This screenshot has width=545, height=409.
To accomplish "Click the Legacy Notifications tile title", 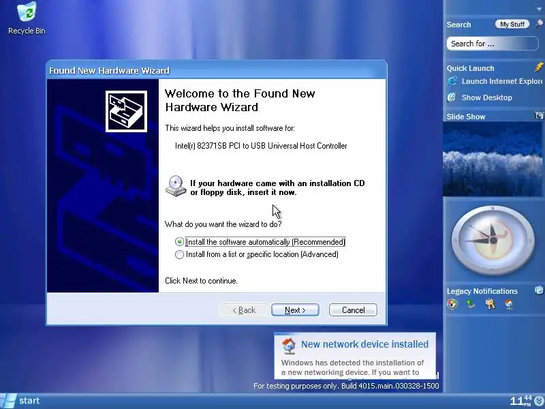I will [482, 291].
